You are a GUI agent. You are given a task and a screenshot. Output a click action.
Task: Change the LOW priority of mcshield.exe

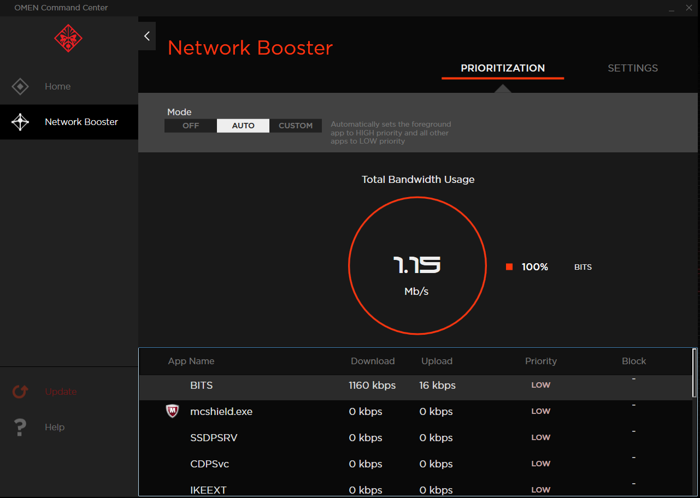(540, 411)
